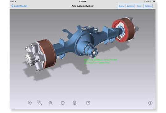This screenshot has height=113, width=166.
Task: Open the Catalog tab
Action: pos(148,6)
